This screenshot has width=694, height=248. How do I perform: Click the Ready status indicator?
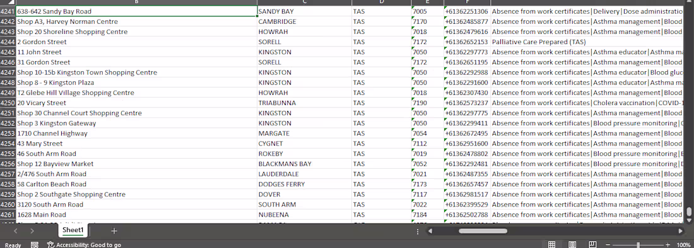(x=13, y=245)
